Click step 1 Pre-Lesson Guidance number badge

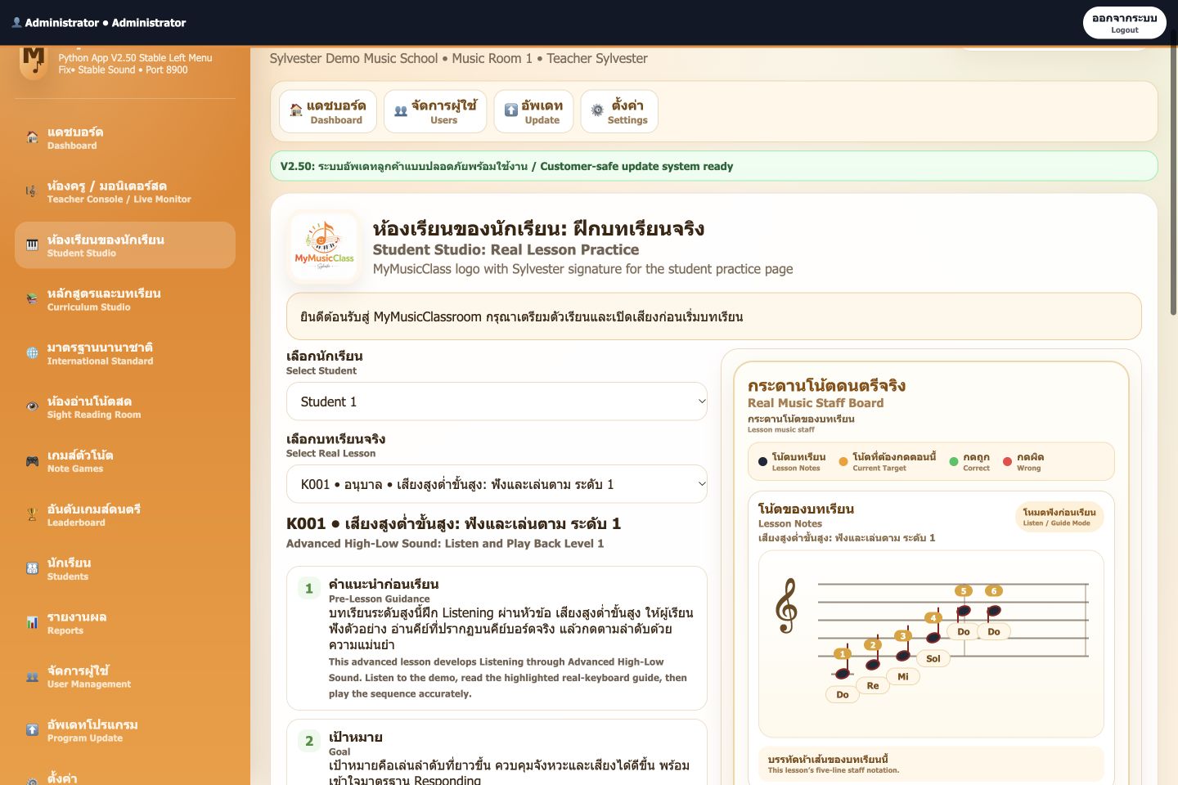click(x=309, y=588)
